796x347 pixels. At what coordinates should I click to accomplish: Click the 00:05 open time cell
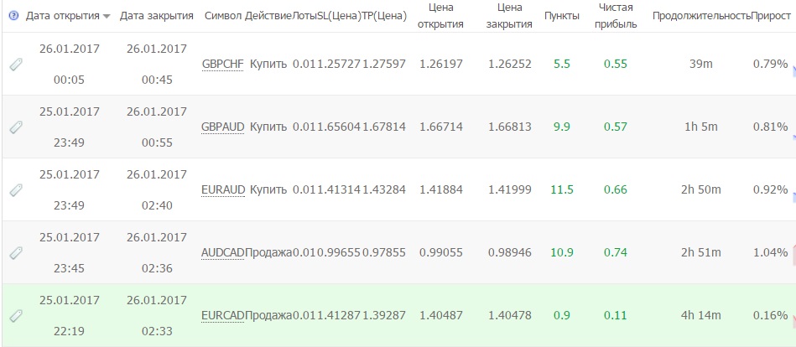pyautogui.click(x=70, y=80)
